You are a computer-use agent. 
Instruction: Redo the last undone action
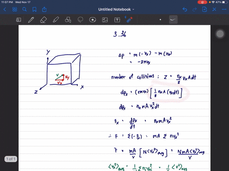coord(195,9)
